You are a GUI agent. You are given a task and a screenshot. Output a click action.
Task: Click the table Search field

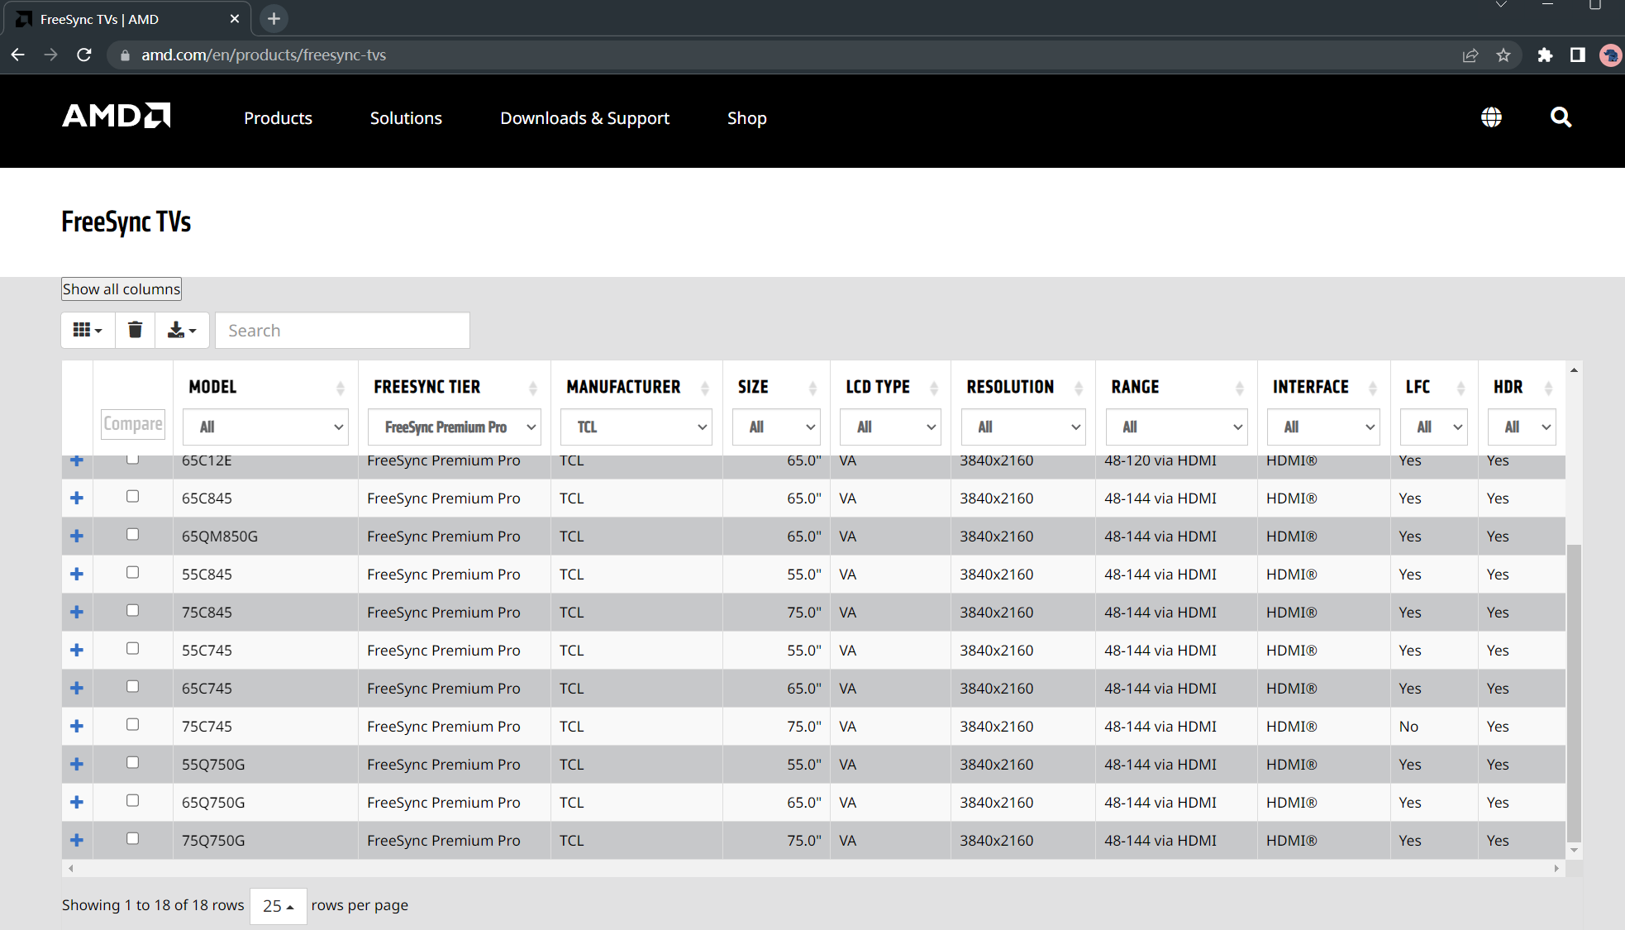[342, 331]
